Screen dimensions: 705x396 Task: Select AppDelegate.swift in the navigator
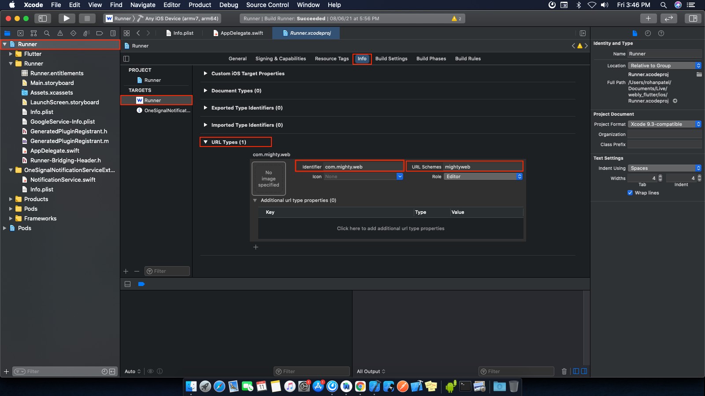tap(55, 150)
